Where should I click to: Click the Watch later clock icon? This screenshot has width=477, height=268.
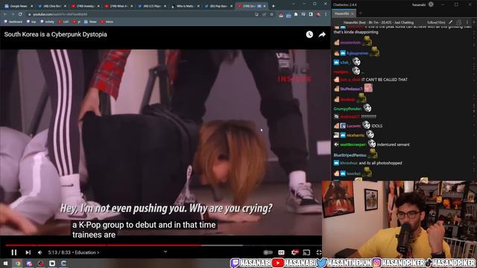coord(309,34)
